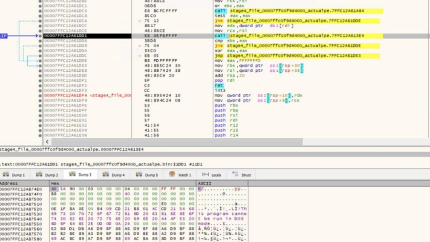Click the disassembly scrollbar left arrow
This screenshot has width=430, height=242.
pos(47,142)
